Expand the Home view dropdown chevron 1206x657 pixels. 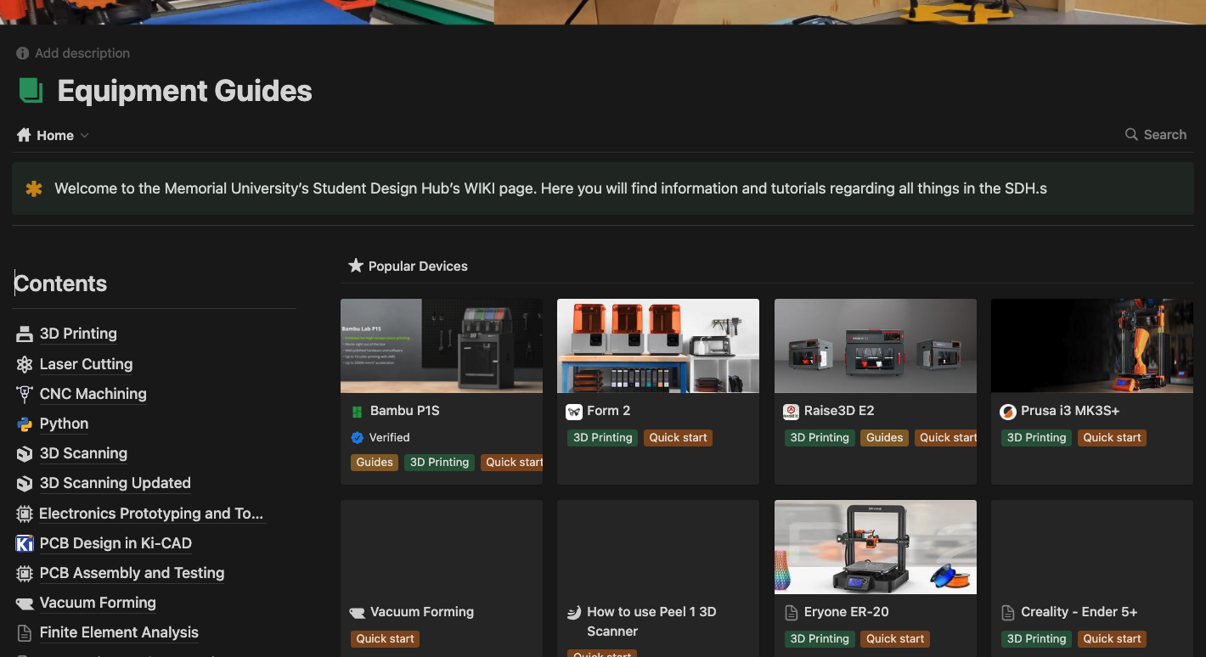click(x=84, y=136)
